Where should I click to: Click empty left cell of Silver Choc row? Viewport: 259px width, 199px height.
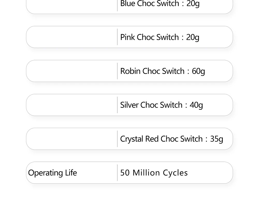72,105
